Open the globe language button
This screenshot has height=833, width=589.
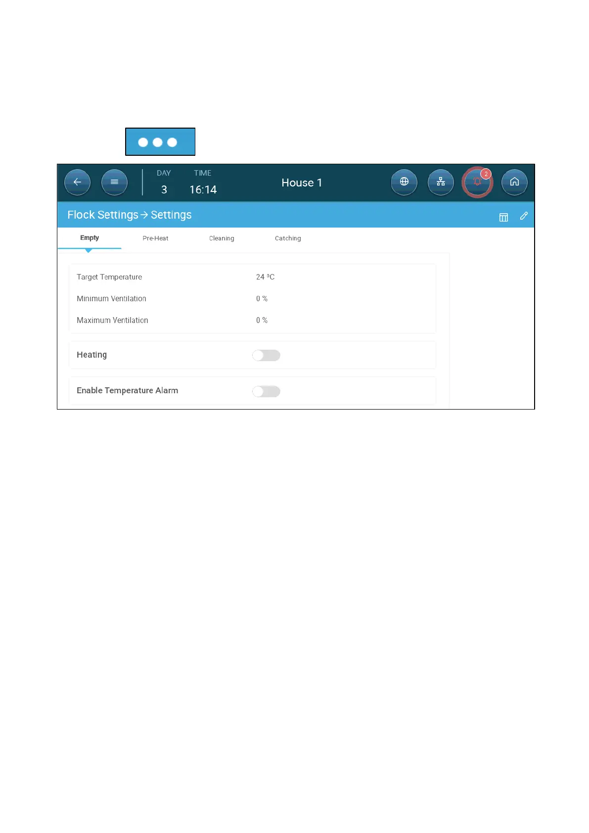[404, 182]
